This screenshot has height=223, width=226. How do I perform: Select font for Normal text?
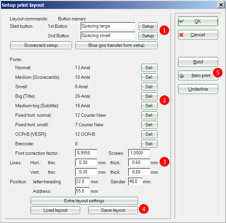click(x=149, y=68)
